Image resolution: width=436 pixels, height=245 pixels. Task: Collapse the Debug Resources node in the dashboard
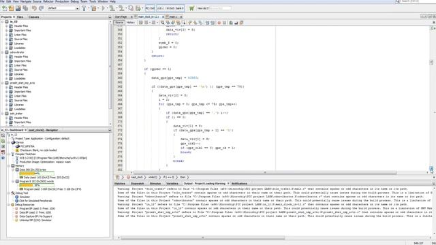(9, 204)
